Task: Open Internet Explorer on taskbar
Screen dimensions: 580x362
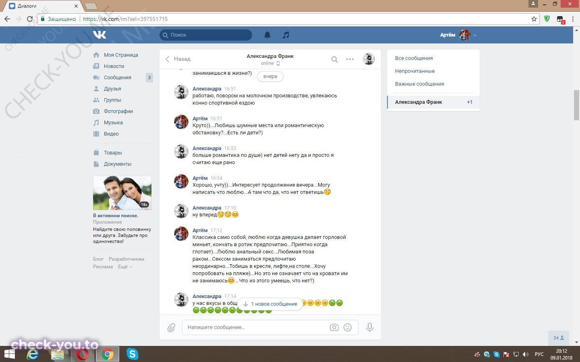Action: click(x=33, y=354)
